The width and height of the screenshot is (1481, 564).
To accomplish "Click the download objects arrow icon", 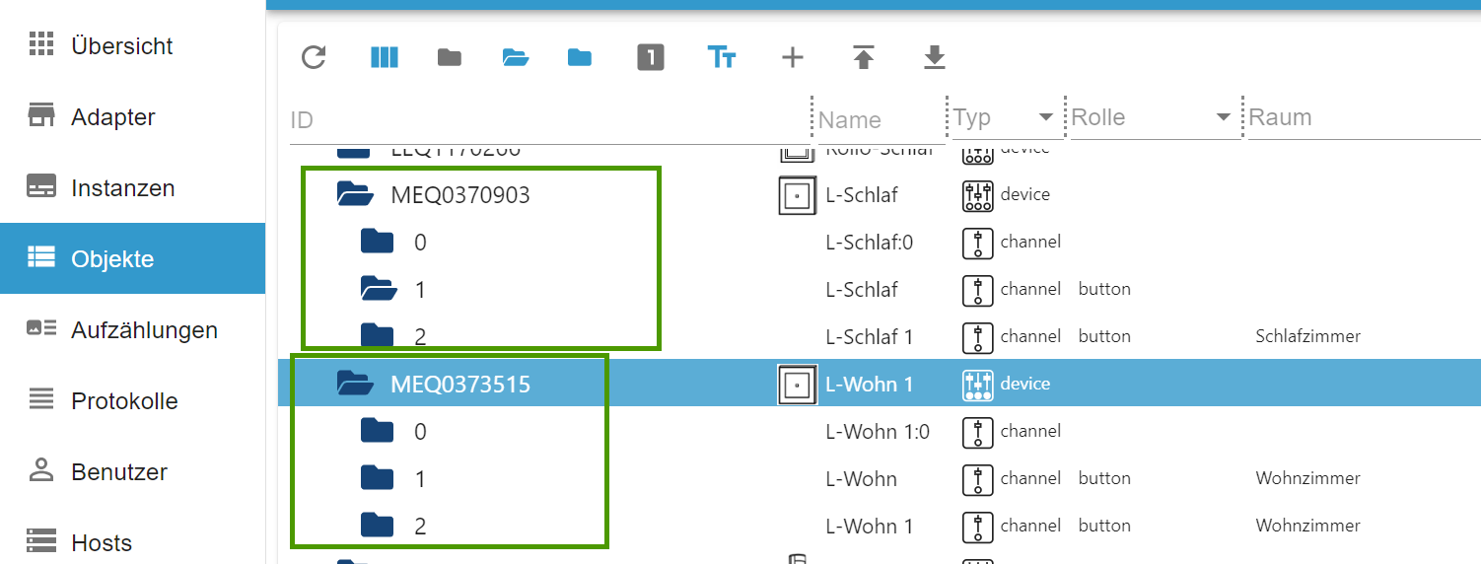I will point(935,57).
